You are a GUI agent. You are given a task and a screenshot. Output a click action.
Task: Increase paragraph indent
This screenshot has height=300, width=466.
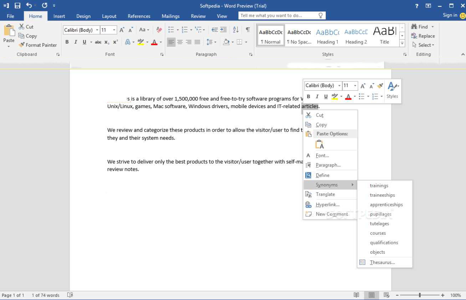pyautogui.click(x=223, y=30)
